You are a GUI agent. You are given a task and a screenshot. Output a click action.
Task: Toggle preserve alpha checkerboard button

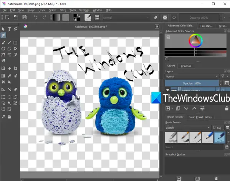pyautogui.click(x=165, y=18)
